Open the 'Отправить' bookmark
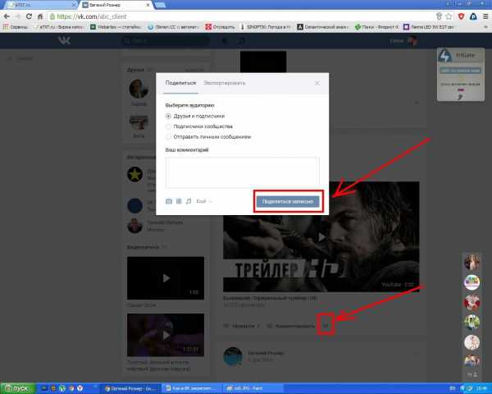Screen dimensions: 492x394 click(221, 27)
